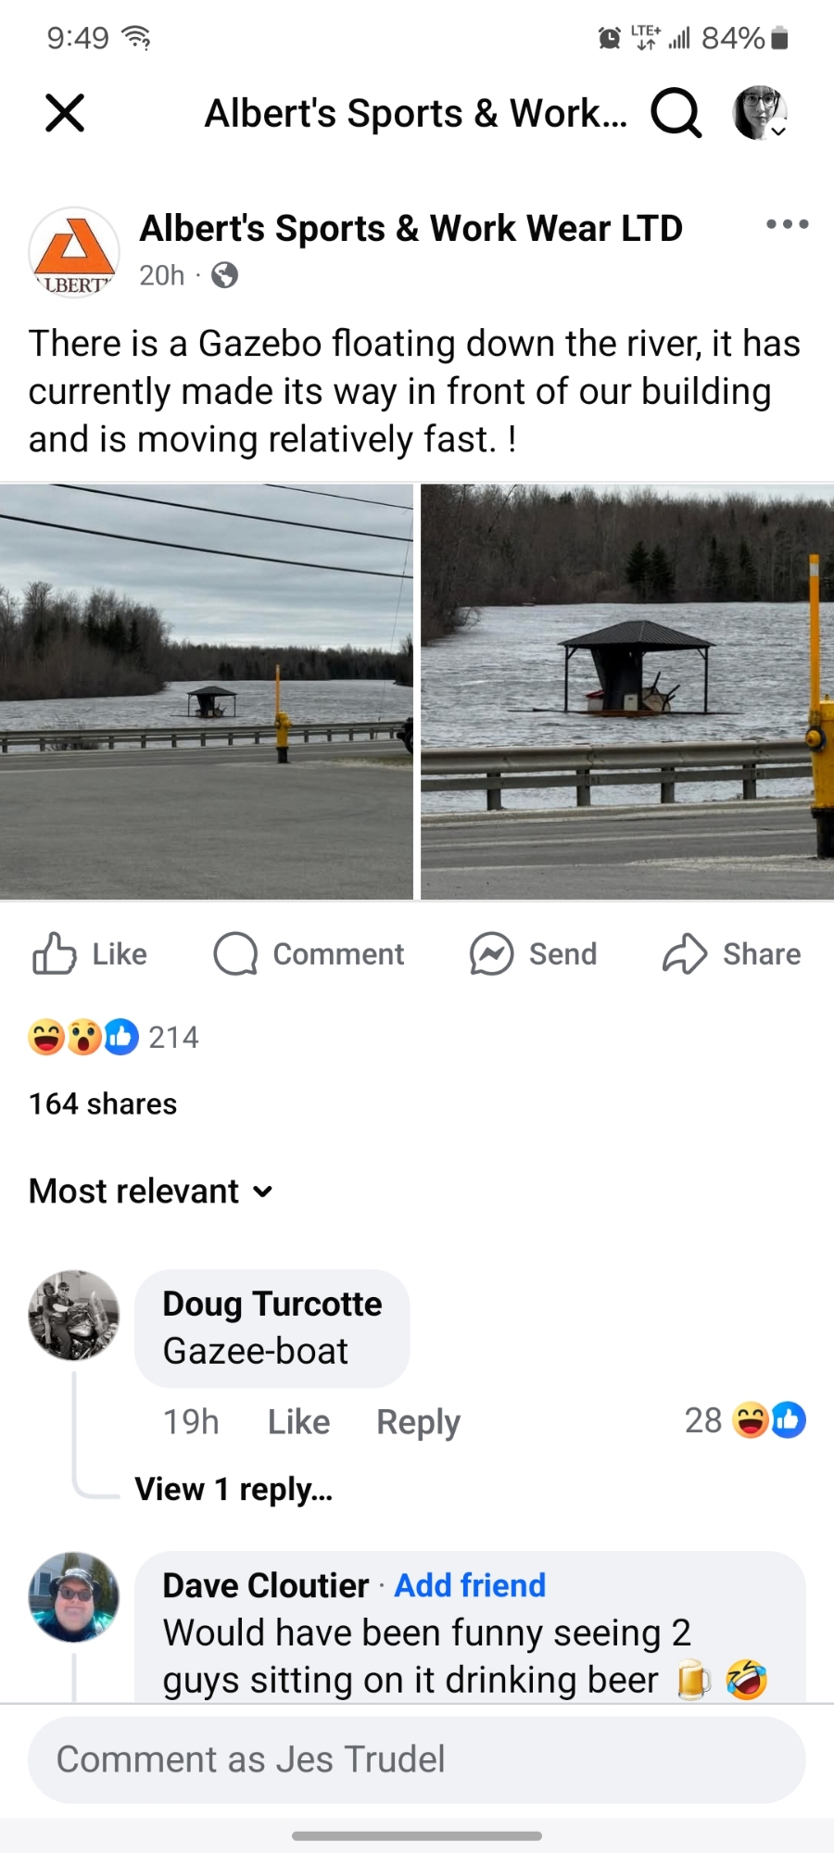Open the three-dot post options menu

[788, 224]
